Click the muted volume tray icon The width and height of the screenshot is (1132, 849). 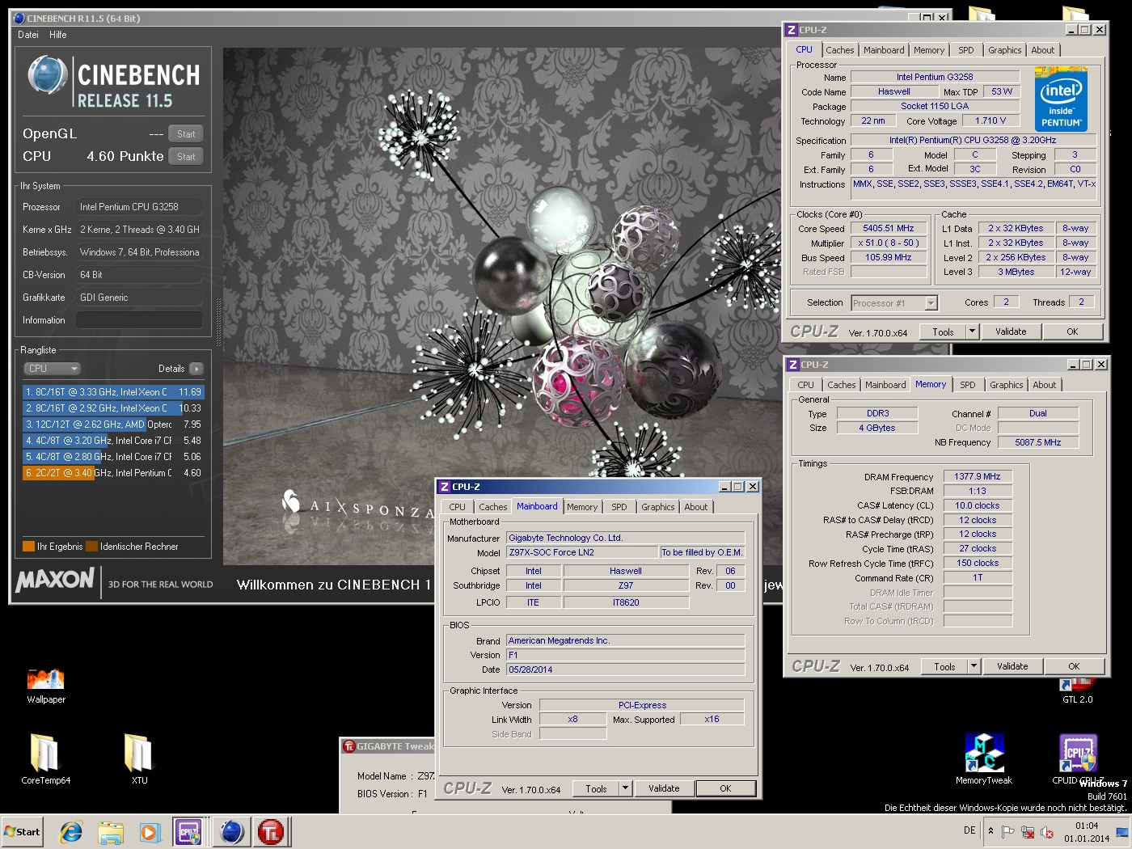[x=1047, y=831]
